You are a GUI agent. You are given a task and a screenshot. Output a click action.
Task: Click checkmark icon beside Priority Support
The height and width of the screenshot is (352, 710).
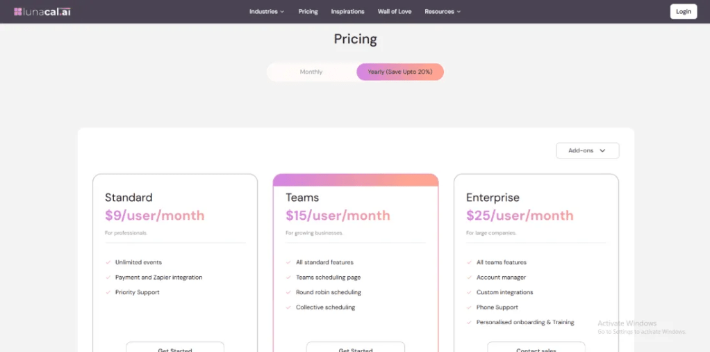pyautogui.click(x=108, y=292)
